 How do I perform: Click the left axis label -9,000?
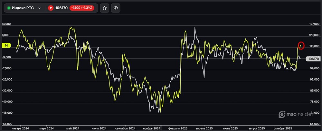7,57
